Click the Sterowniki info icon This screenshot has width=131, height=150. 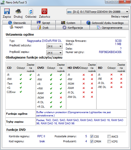[10, 23]
